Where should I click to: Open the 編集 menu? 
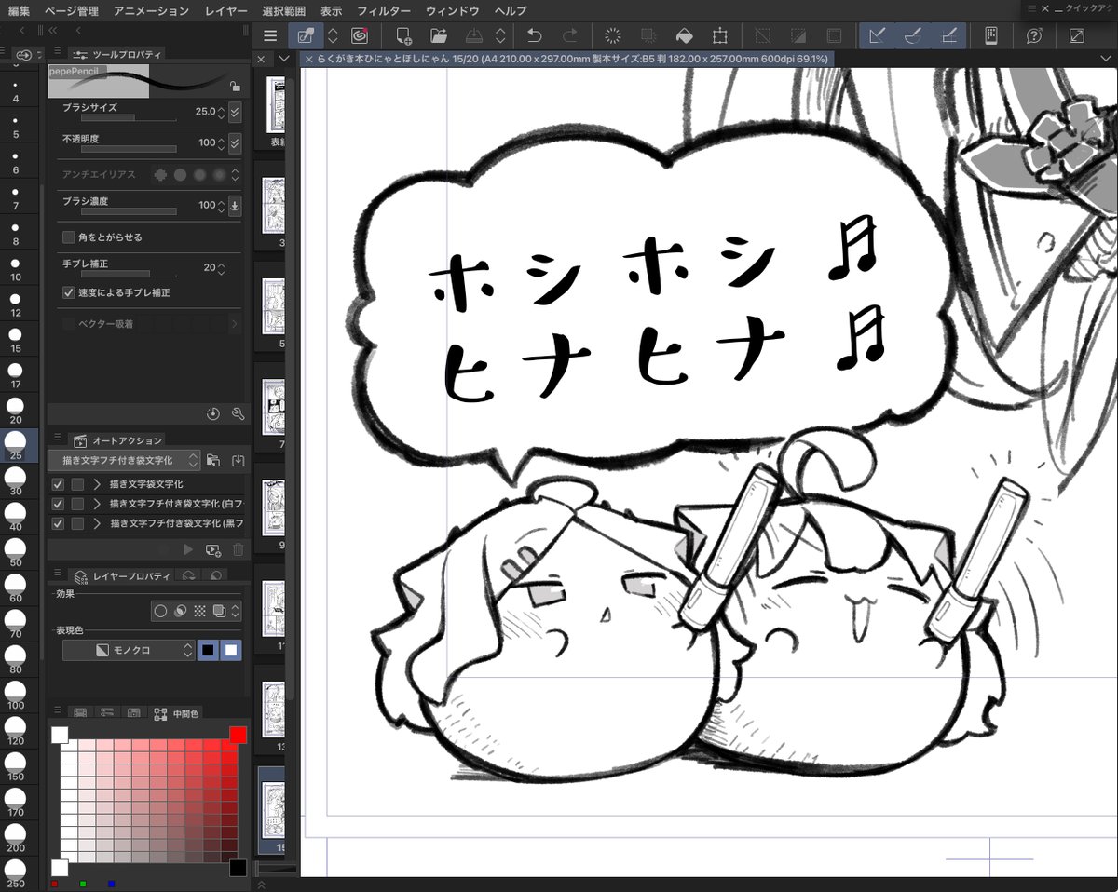tap(20, 10)
